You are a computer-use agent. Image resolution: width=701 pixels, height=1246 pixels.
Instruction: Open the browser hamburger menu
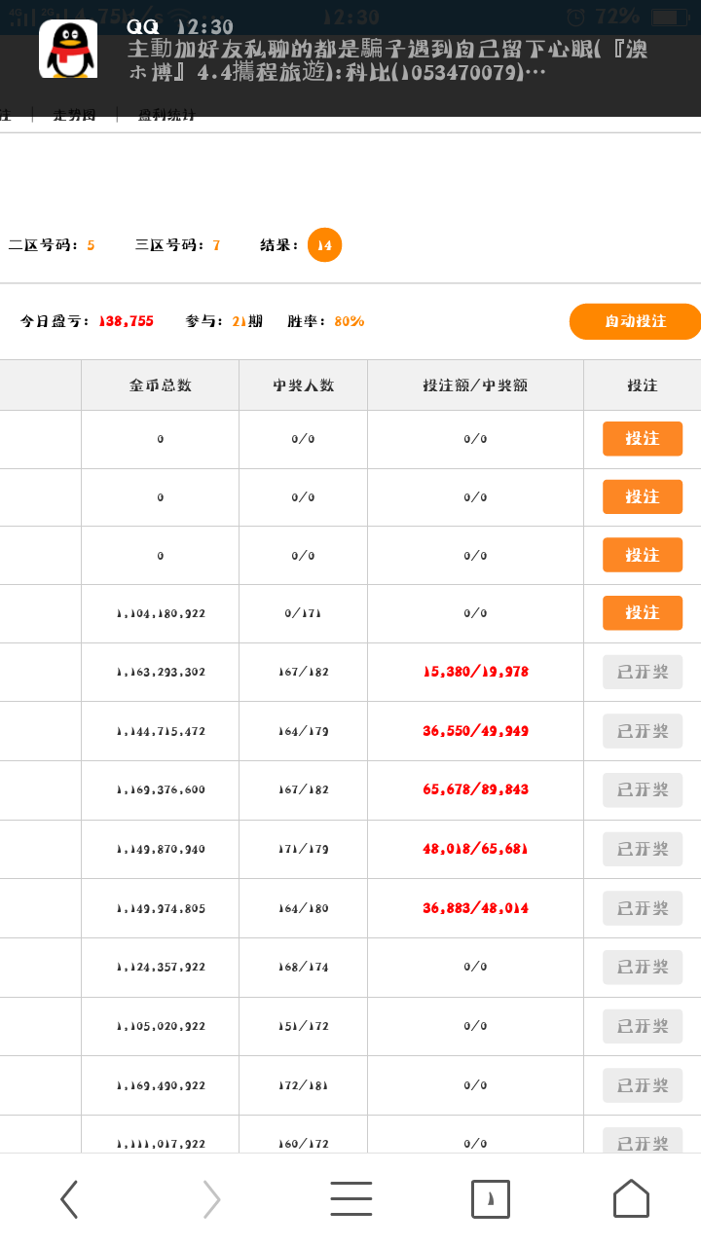pyautogui.click(x=350, y=1198)
